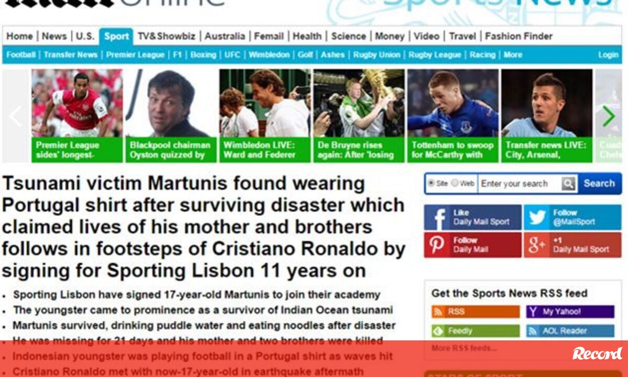This screenshot has width=628, height=377.
Task: Open the Login link
Action: coord(608,55)
